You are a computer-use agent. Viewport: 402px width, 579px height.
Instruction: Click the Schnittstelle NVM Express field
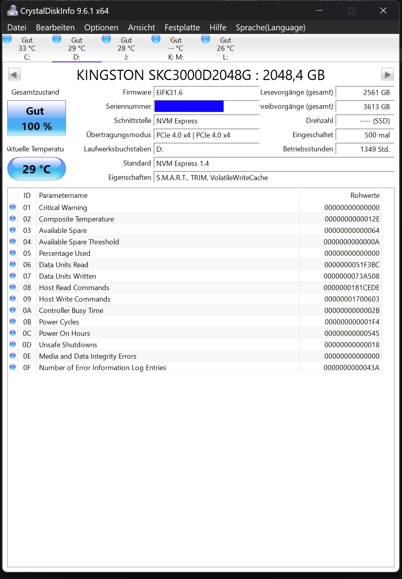206,121
